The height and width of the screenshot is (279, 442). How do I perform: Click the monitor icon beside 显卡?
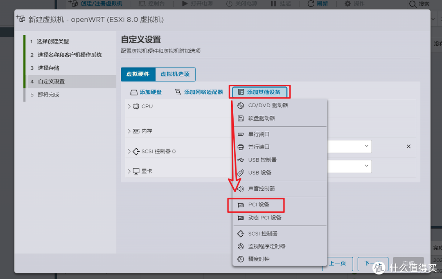(136, 171)
